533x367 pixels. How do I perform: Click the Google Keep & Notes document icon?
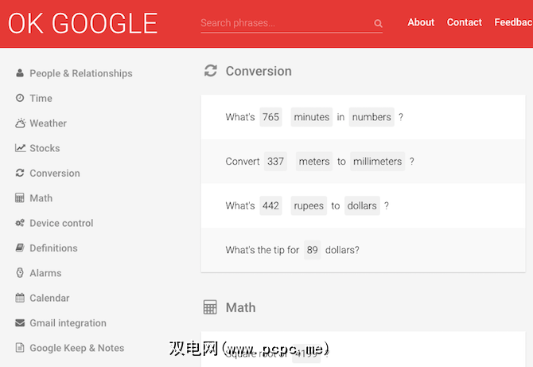point(20,348)
